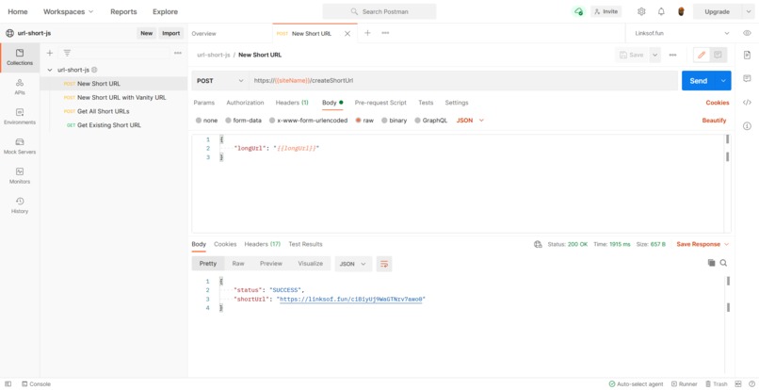
Task: Open the Save Response dropdown
Action: pyautogui.click(x=702, y=244)
